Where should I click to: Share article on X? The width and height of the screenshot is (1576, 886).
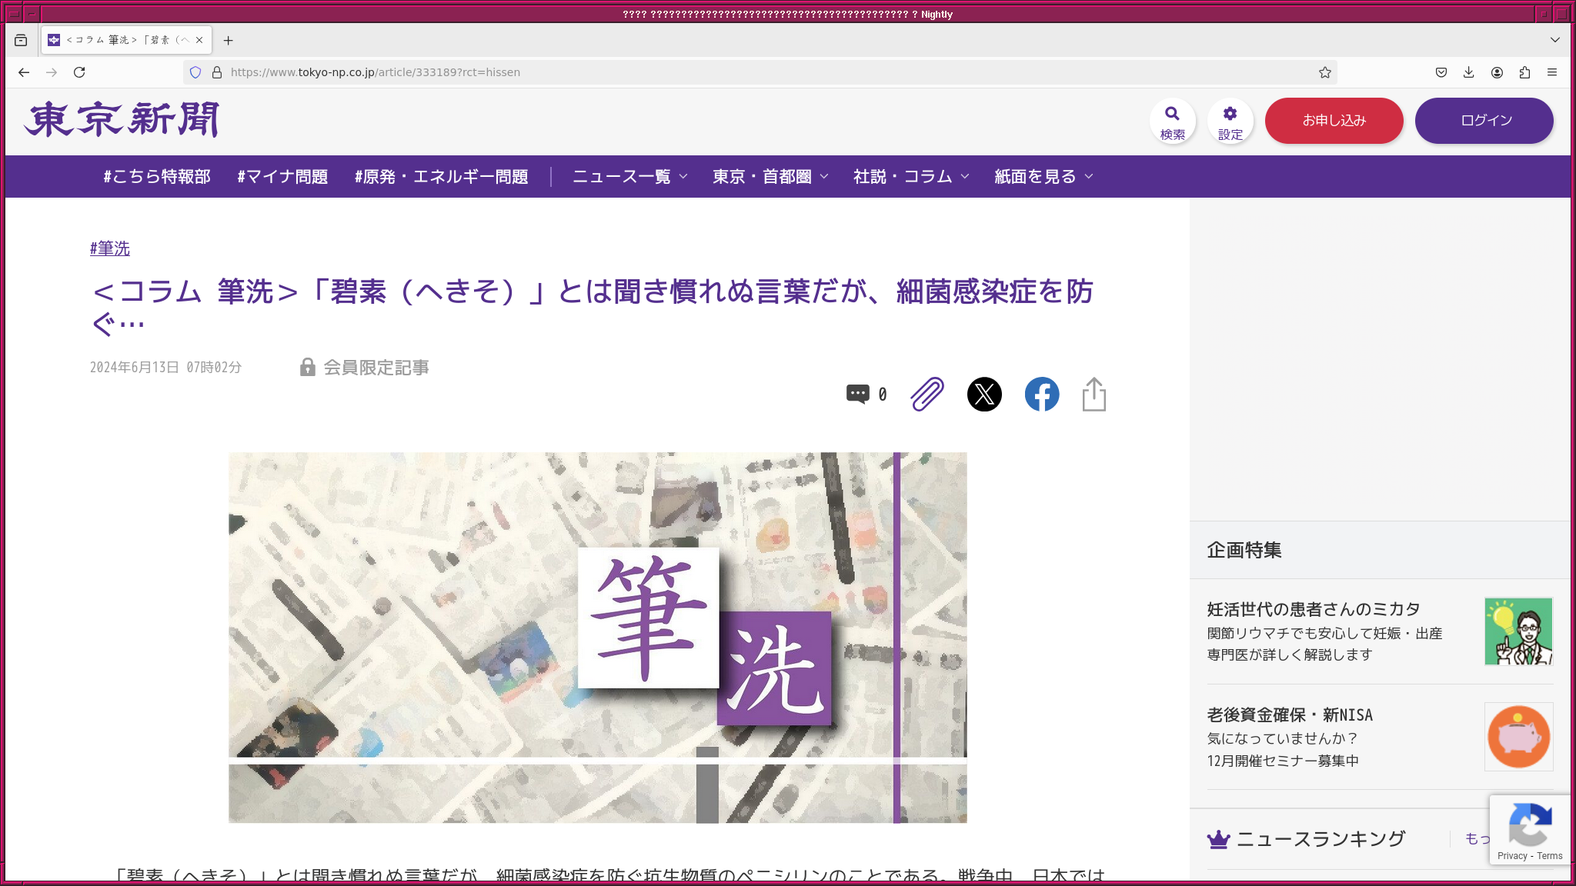[x=984, y=394]
